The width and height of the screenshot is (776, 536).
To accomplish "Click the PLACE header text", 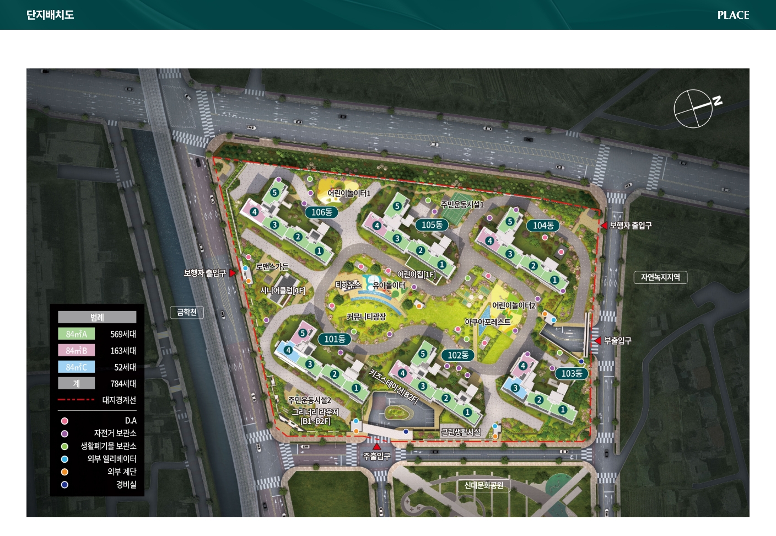I will coord(733,15).
